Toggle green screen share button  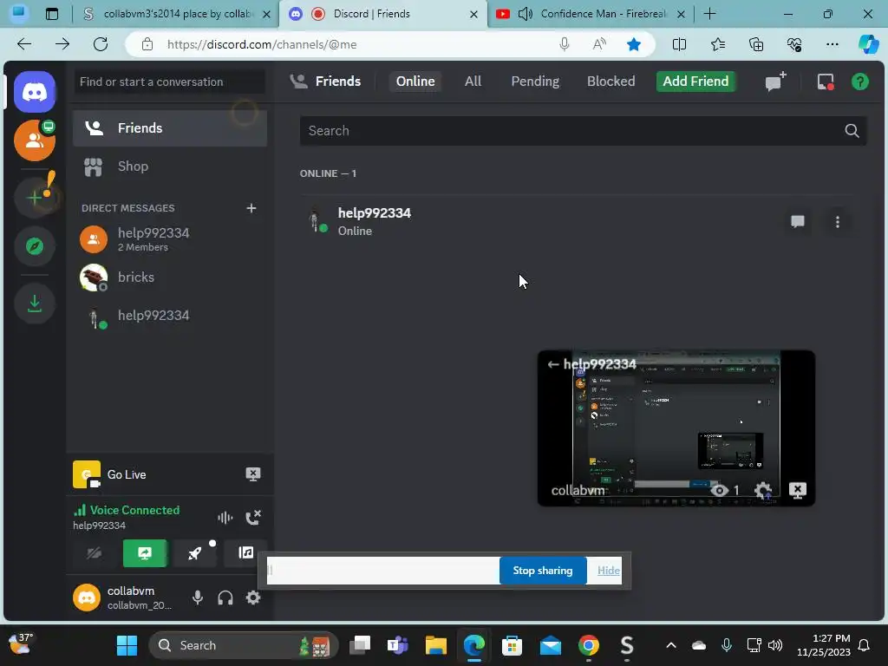point(145,553)
